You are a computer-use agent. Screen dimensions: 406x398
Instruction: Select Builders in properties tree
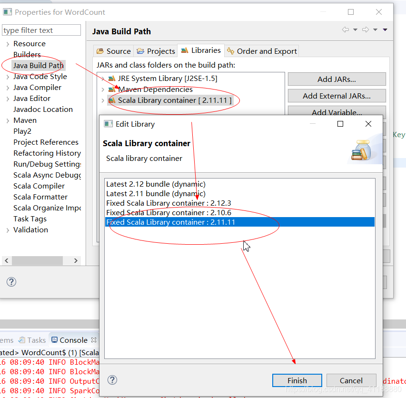coord(27,54)
